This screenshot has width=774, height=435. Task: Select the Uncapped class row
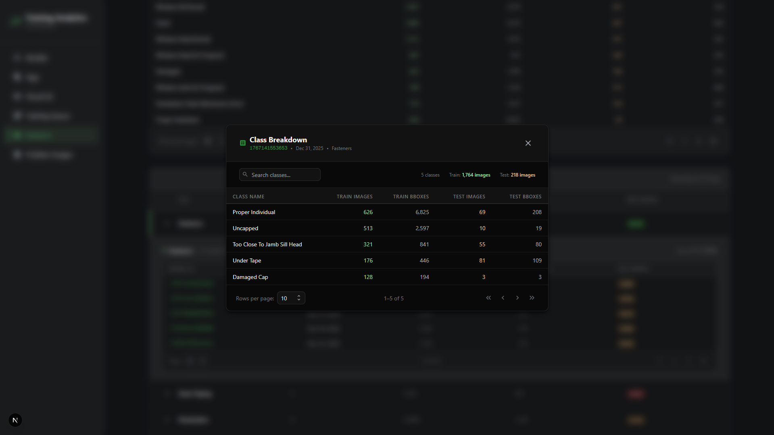point(387,228)
